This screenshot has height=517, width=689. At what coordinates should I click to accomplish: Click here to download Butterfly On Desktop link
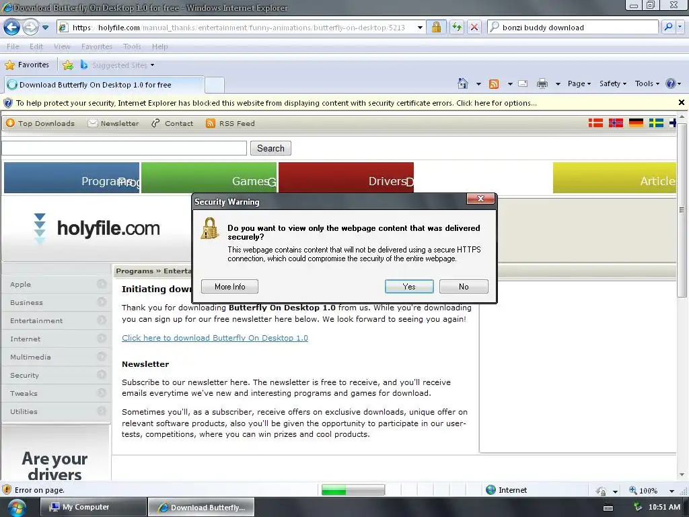click(215, 338)
